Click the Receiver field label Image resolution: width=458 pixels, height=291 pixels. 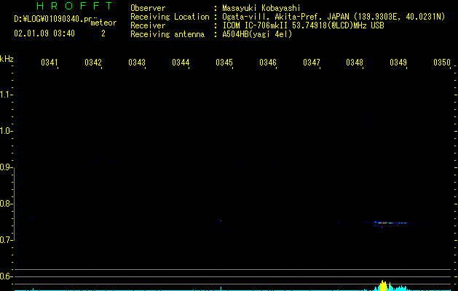pos(148,25)
